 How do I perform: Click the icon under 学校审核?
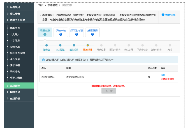61,34
